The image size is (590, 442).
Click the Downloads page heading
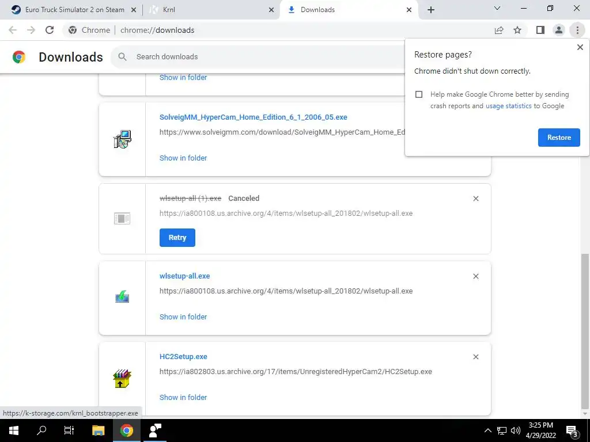click(x=71, y=57)
